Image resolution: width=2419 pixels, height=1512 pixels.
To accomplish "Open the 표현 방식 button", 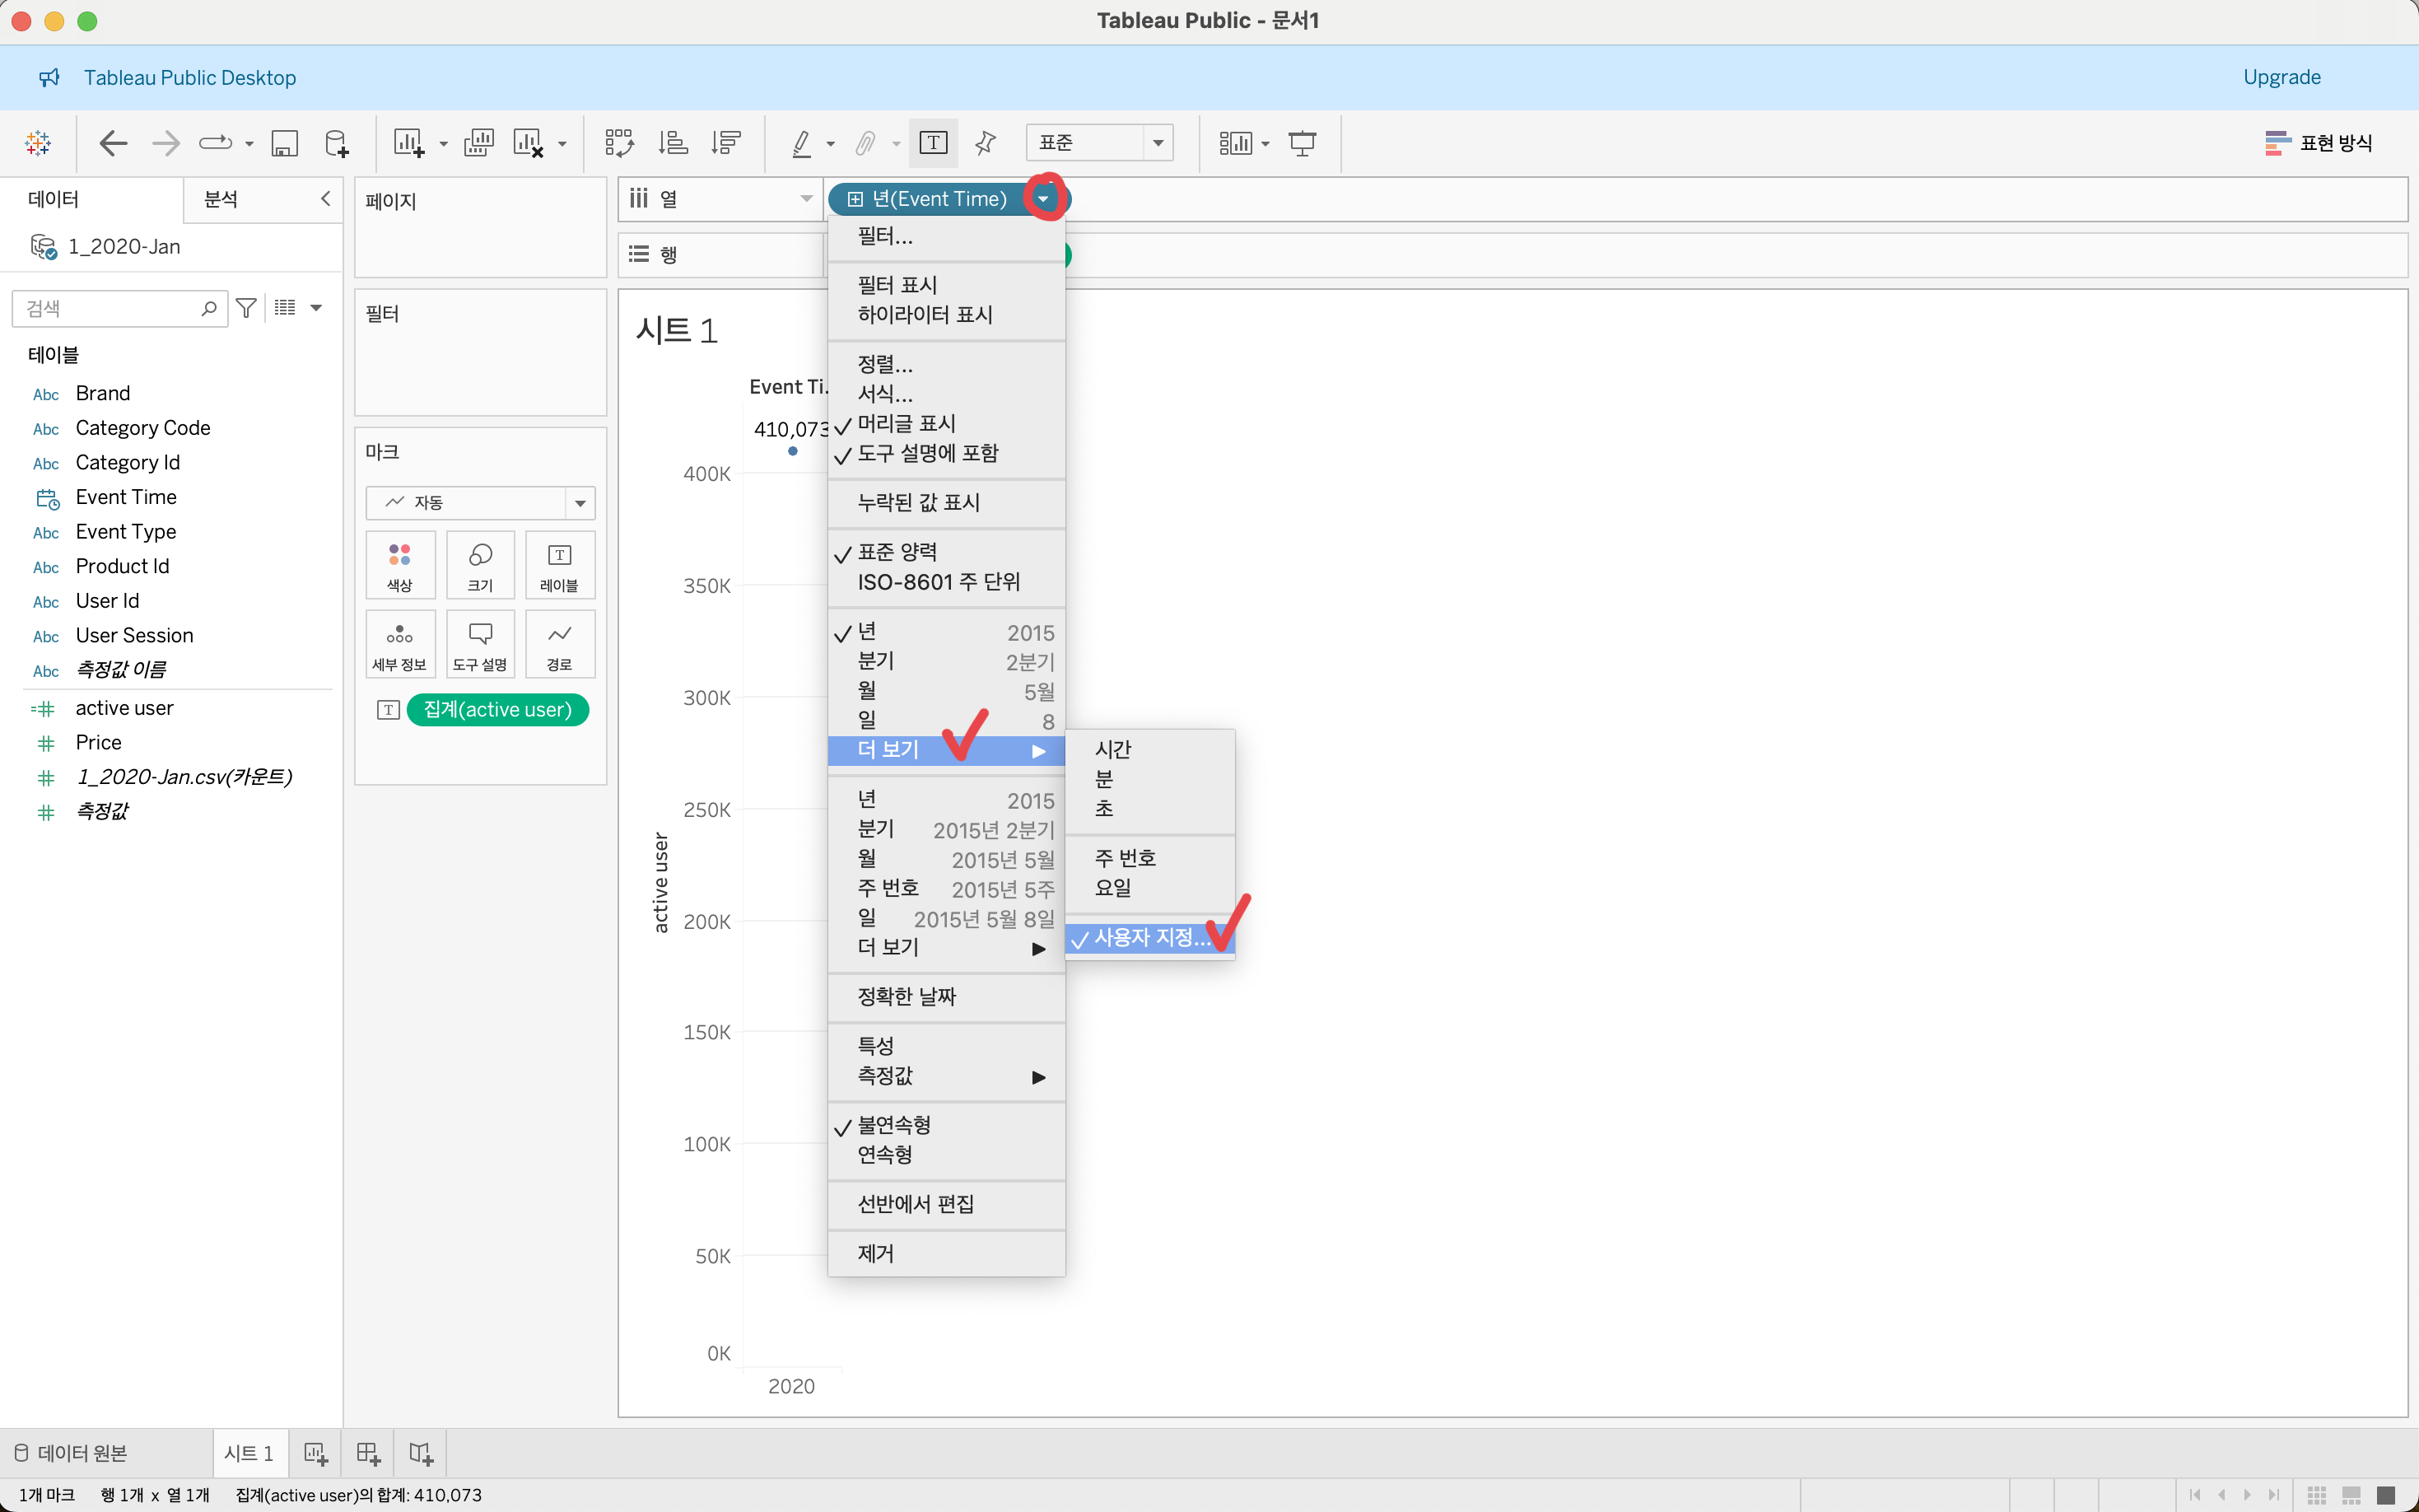I will (2318, 143).
